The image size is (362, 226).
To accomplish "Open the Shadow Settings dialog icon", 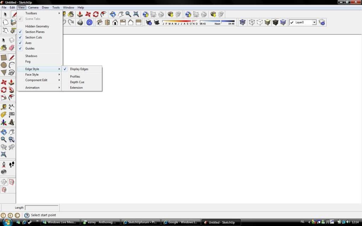I will click(x=149, y=22).
